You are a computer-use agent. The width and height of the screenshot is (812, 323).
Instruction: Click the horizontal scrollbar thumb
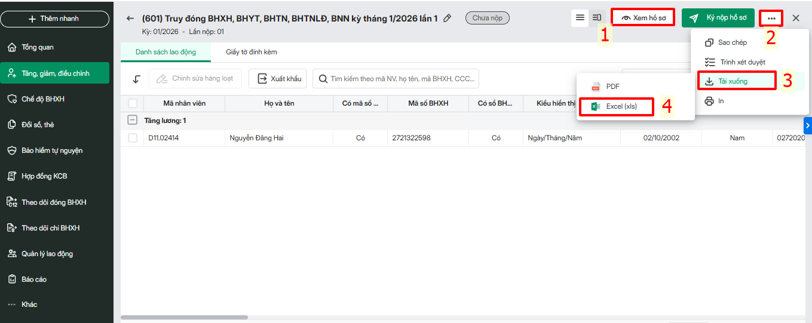tap(184, 317)
